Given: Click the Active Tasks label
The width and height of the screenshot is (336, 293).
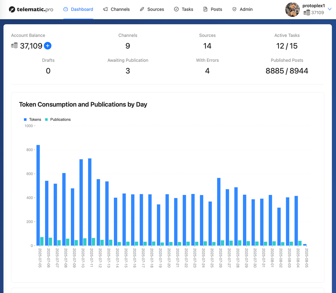Looking at the screenshot, I should click(x=287, y=35).
